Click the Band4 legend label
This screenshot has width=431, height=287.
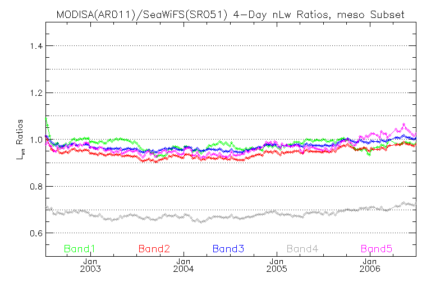302,249
